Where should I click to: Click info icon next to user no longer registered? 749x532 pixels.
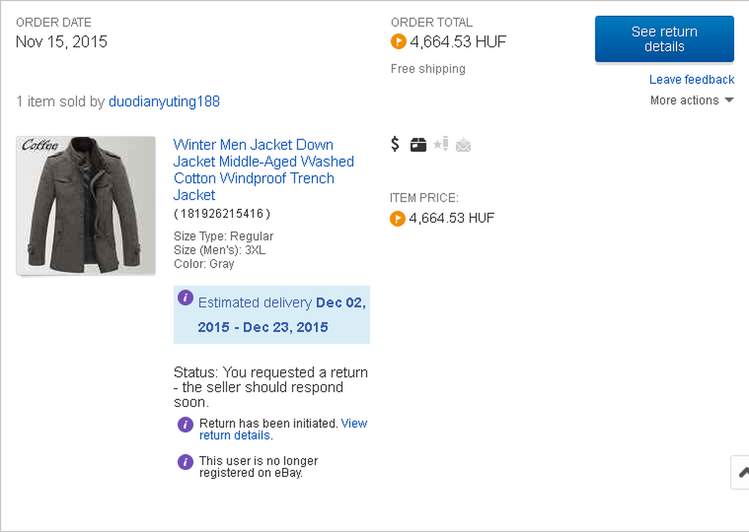pyautogui.click(x=185, y=462)
